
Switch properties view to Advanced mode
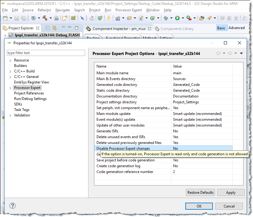[x=236, y=28]
